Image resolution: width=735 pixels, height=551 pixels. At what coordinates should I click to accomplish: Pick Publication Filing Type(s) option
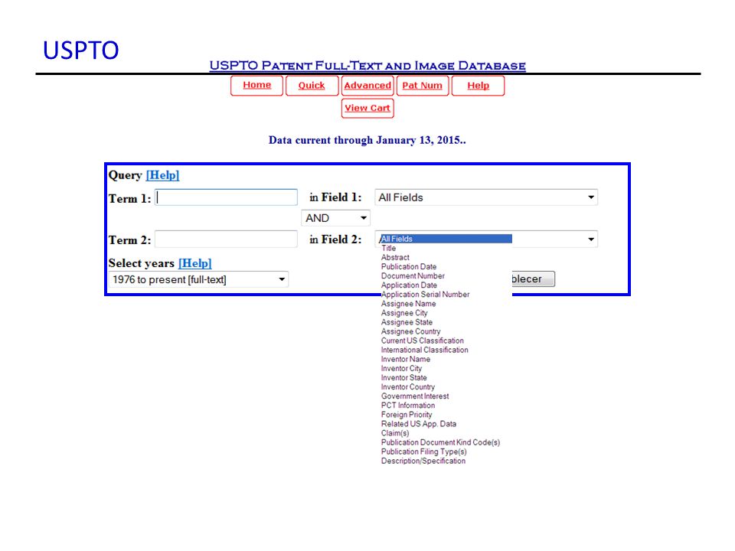(x=423, y=452)
